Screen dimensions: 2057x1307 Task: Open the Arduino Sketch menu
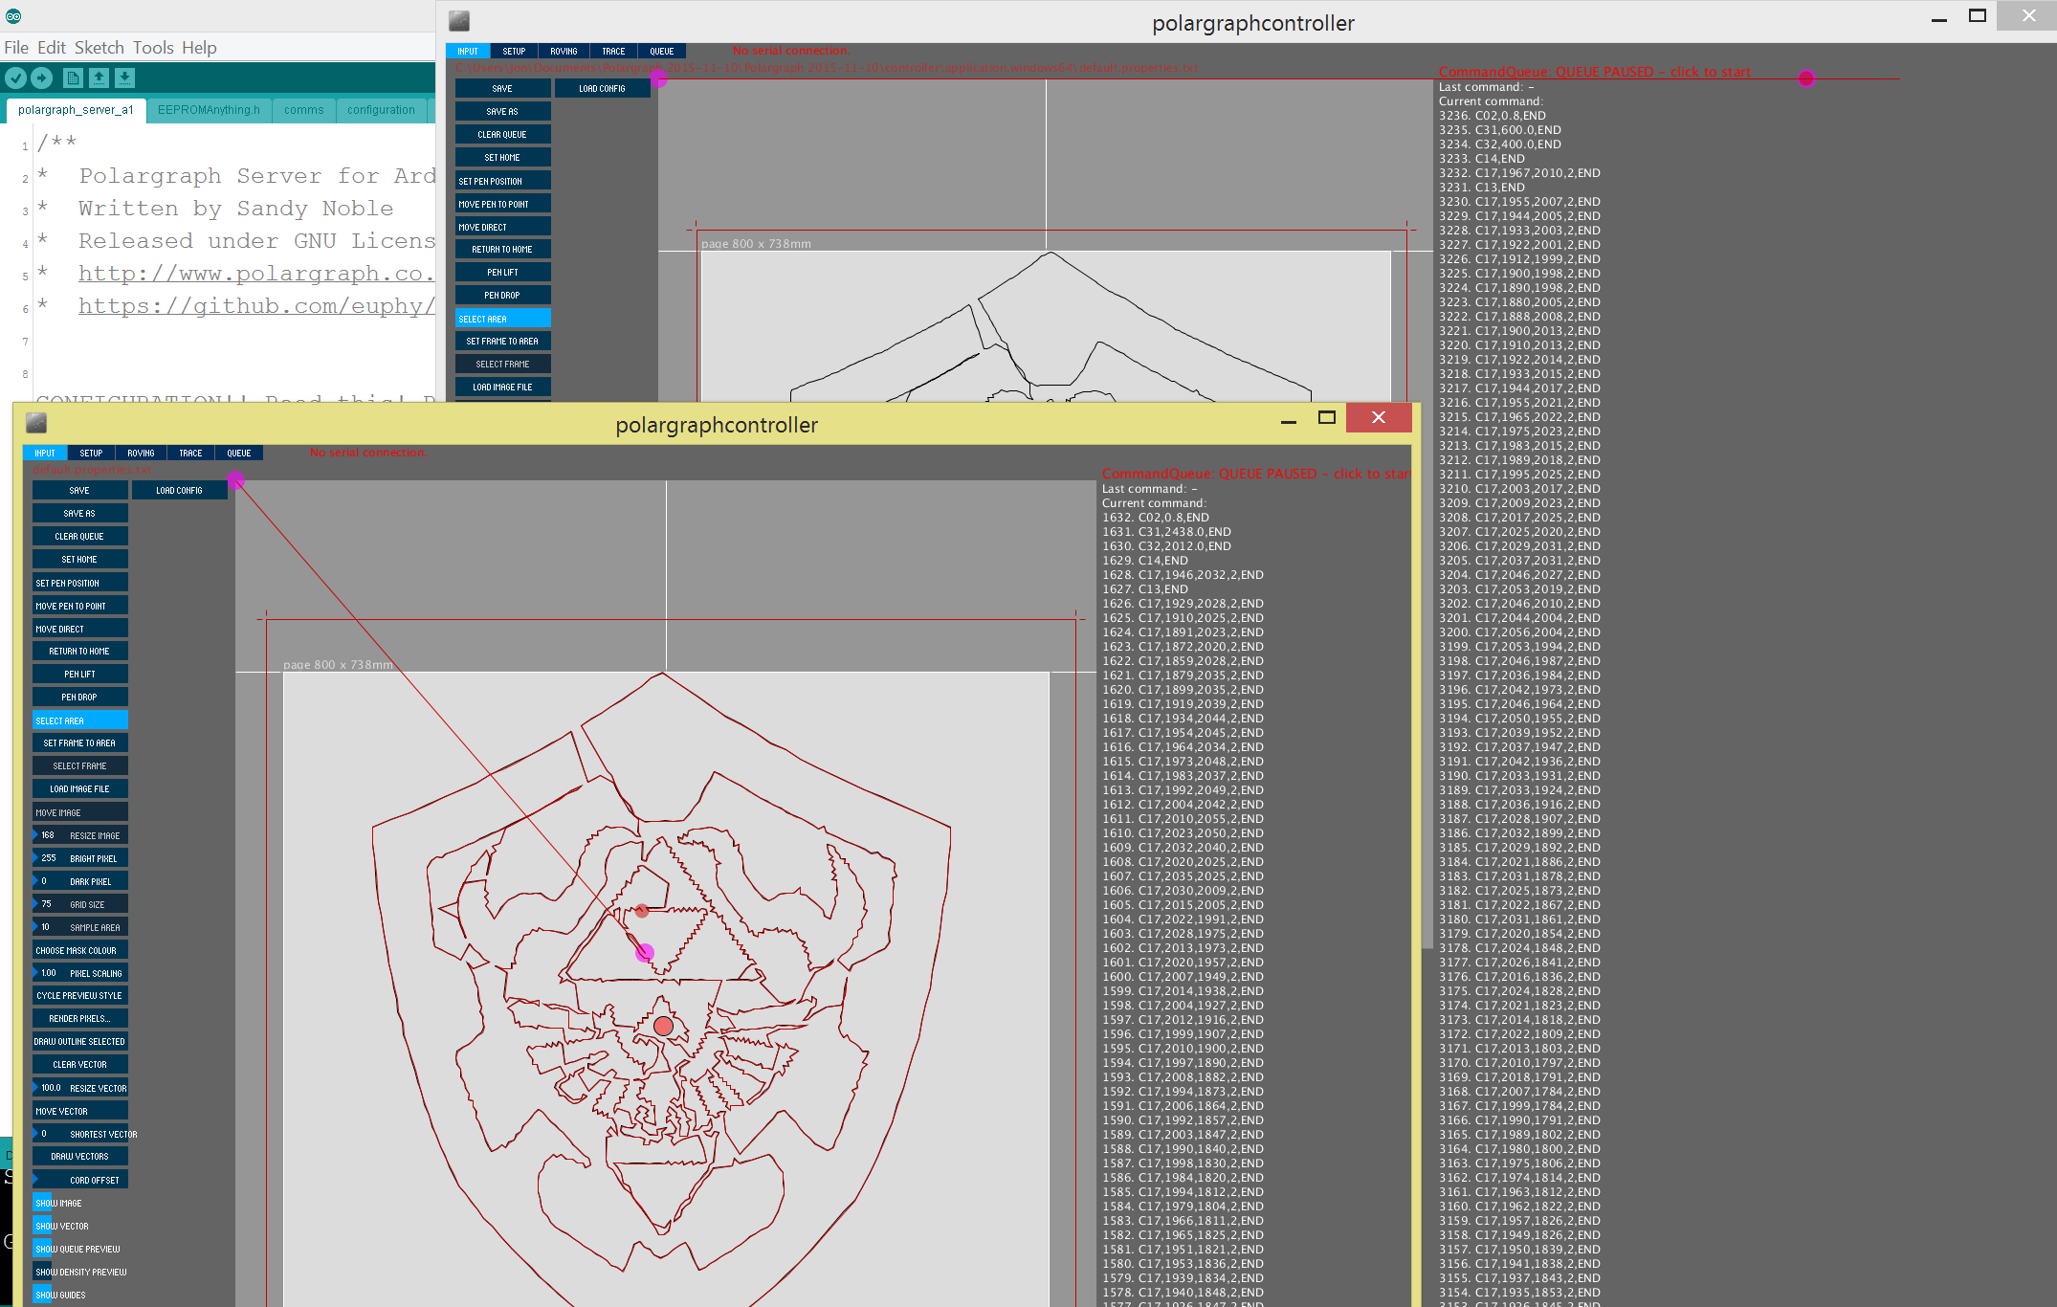[x=100, y=48]
